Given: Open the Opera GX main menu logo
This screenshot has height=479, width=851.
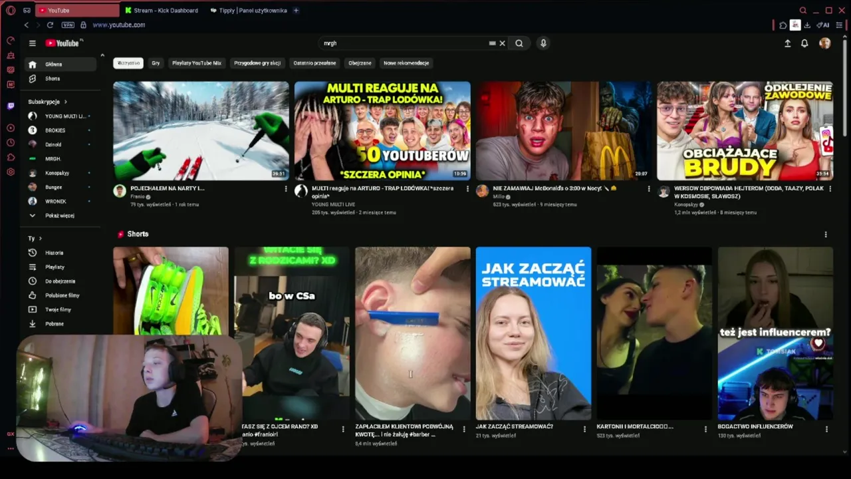Looking at the screenshot, I should coord(11,11).
